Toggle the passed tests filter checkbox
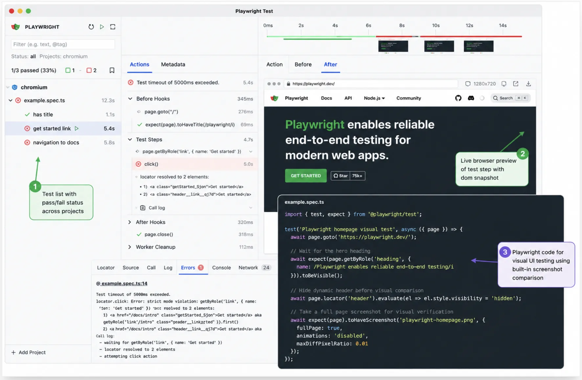582x380 pixels. (68, 70)
